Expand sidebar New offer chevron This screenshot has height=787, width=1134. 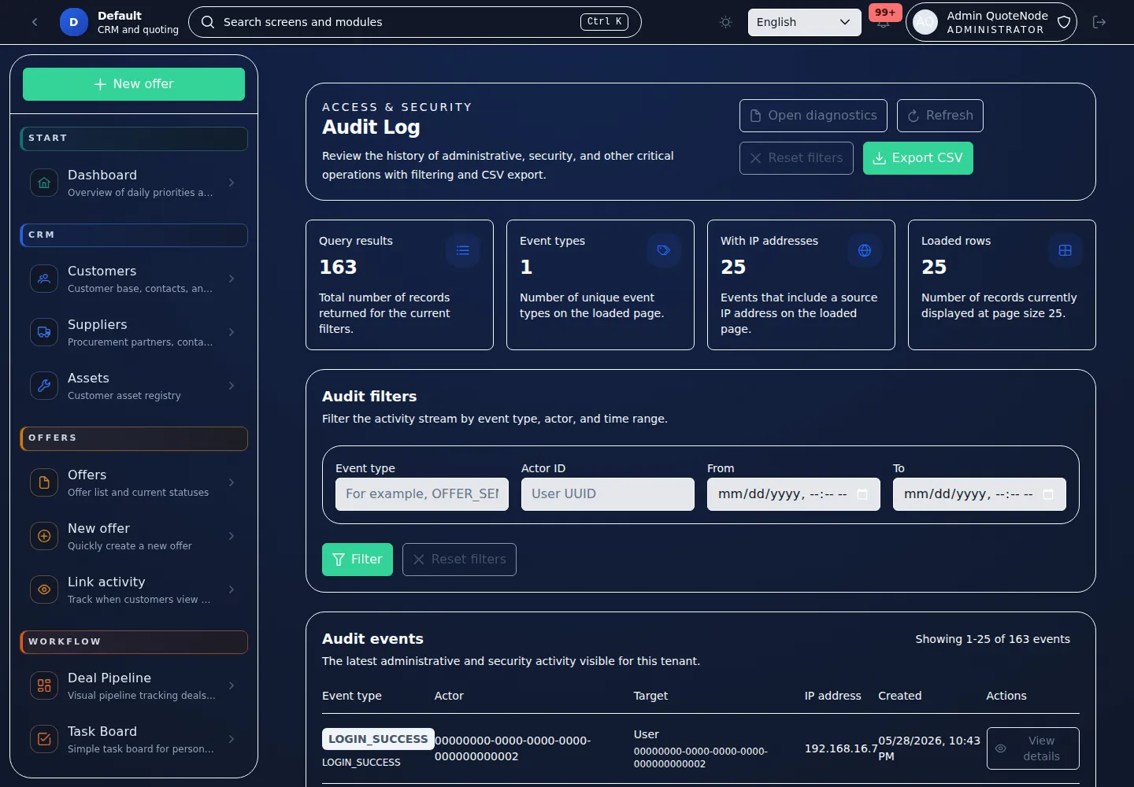click(232, 536)
